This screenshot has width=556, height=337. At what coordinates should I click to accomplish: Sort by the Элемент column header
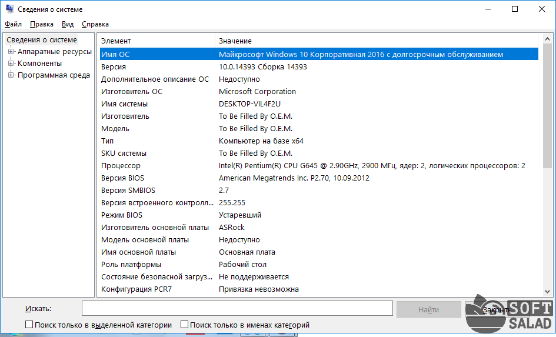[x=156, y=41]
